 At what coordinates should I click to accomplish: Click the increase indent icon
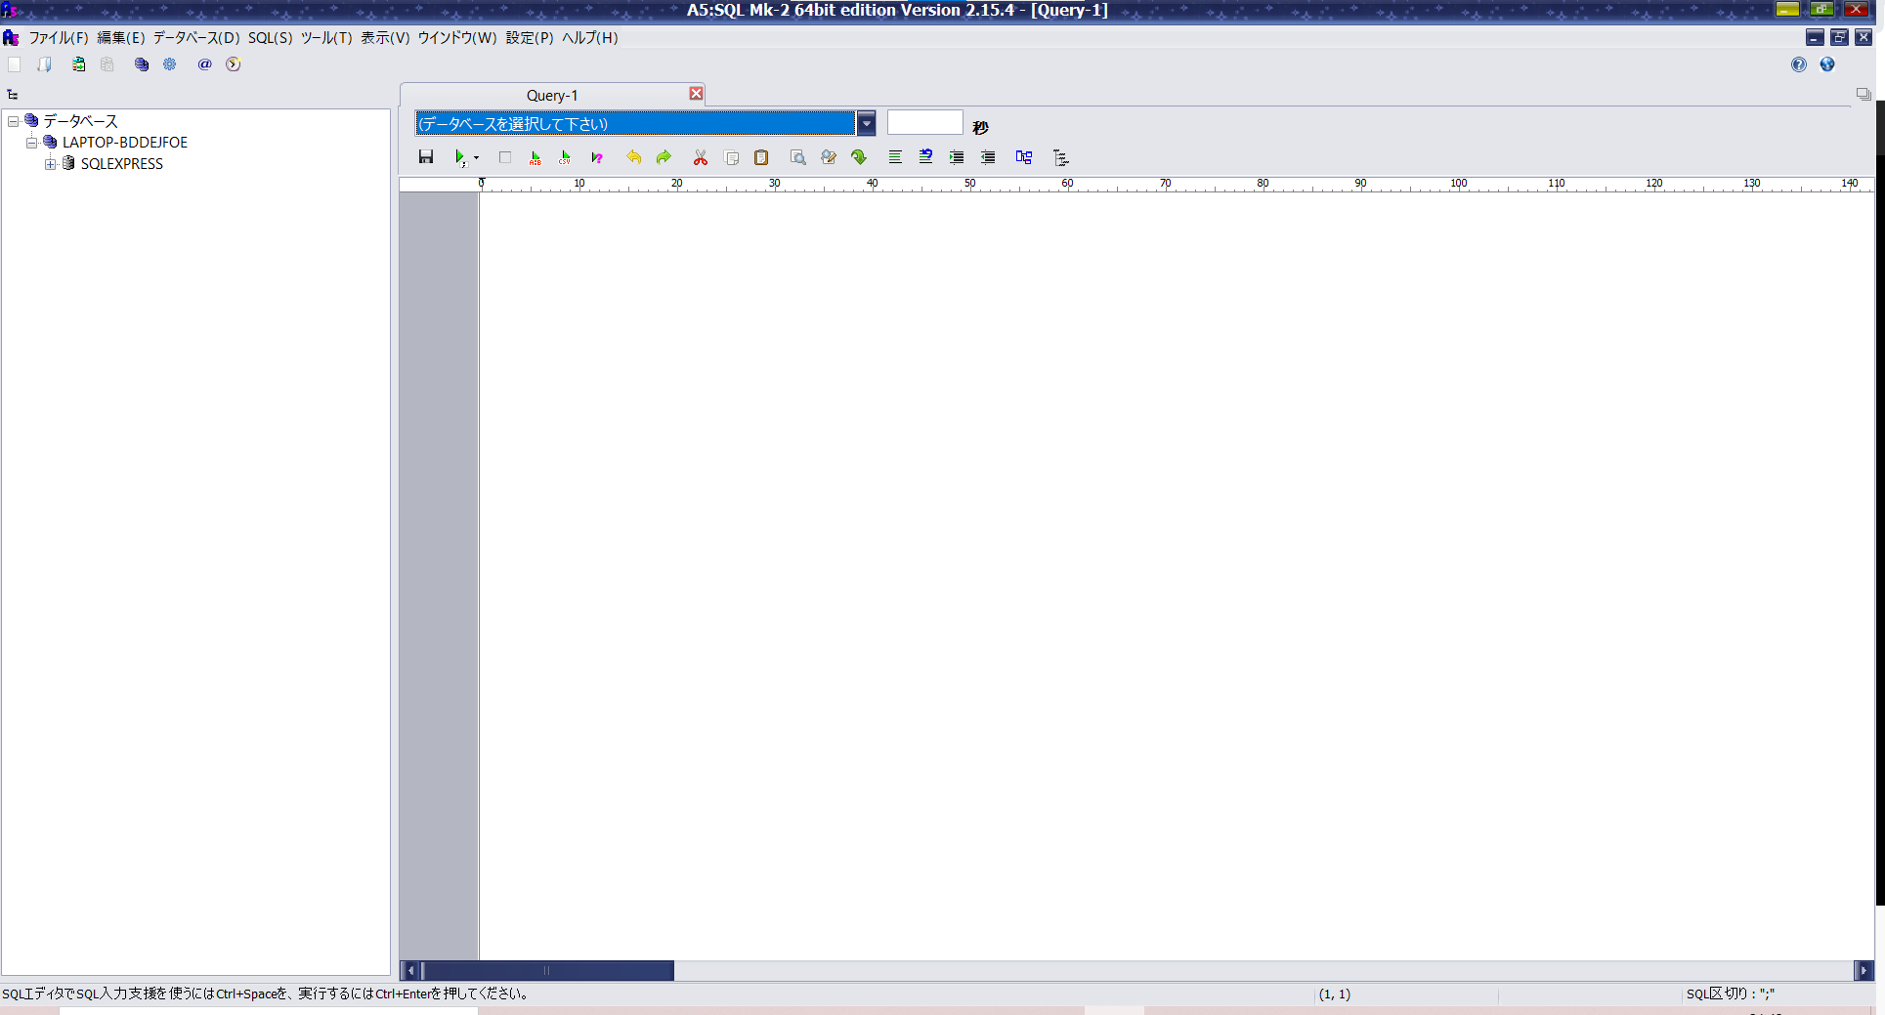(x=957, y=157)
